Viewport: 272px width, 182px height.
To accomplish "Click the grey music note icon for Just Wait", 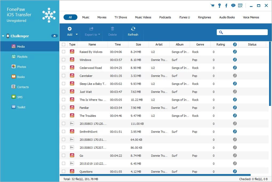I will (235, 92).
